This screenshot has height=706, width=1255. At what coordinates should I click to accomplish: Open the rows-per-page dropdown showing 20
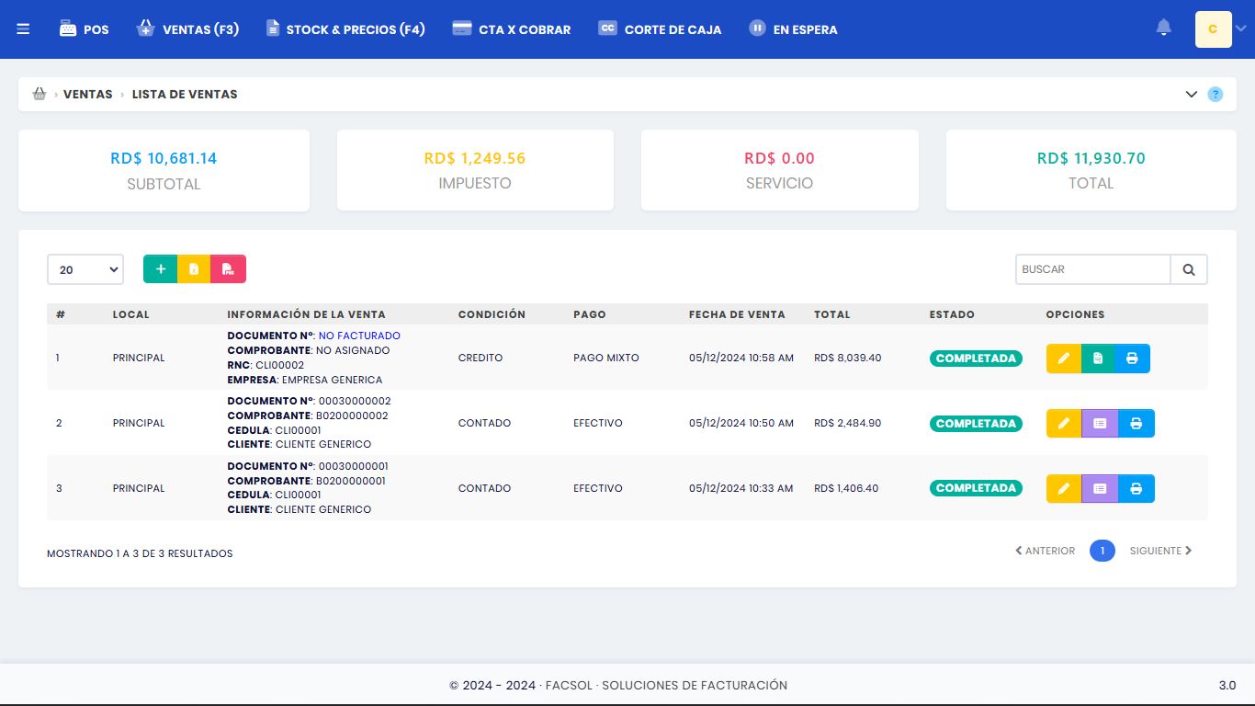(85, 269)
